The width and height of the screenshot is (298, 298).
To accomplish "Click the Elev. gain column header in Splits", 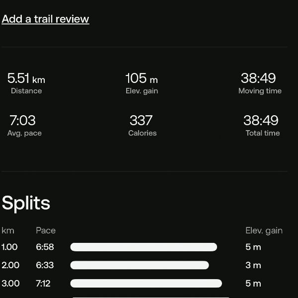I will 264,230.
